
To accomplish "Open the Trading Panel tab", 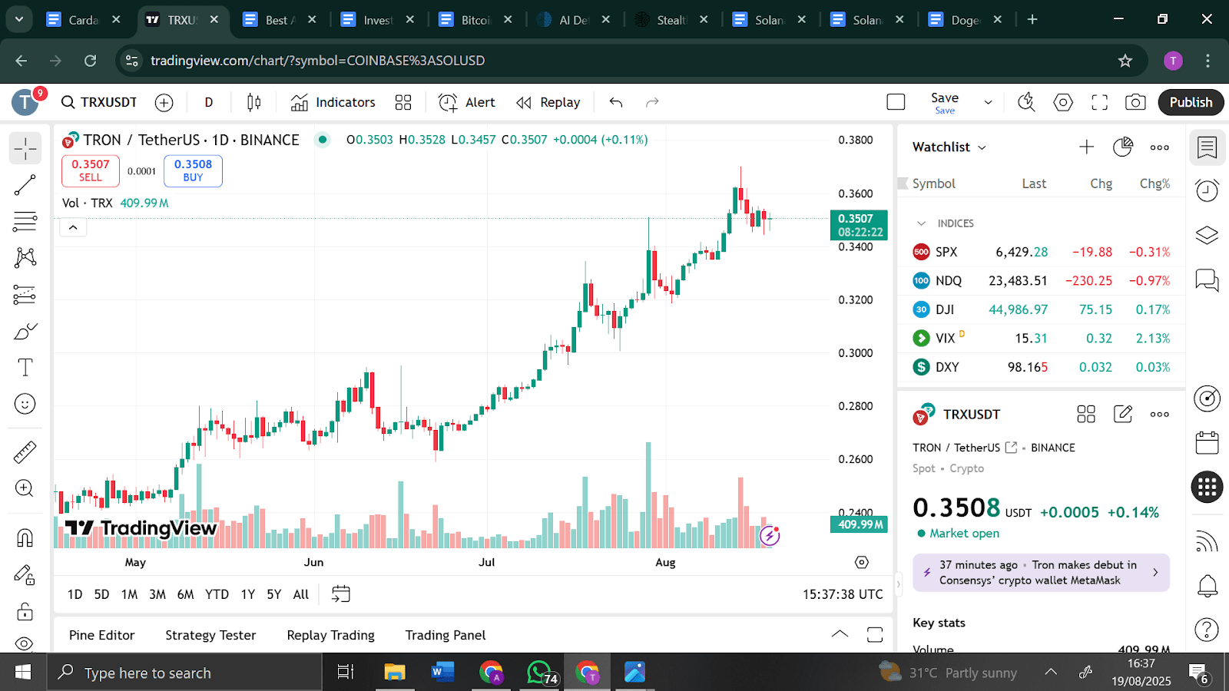I will tap(446, 635).
